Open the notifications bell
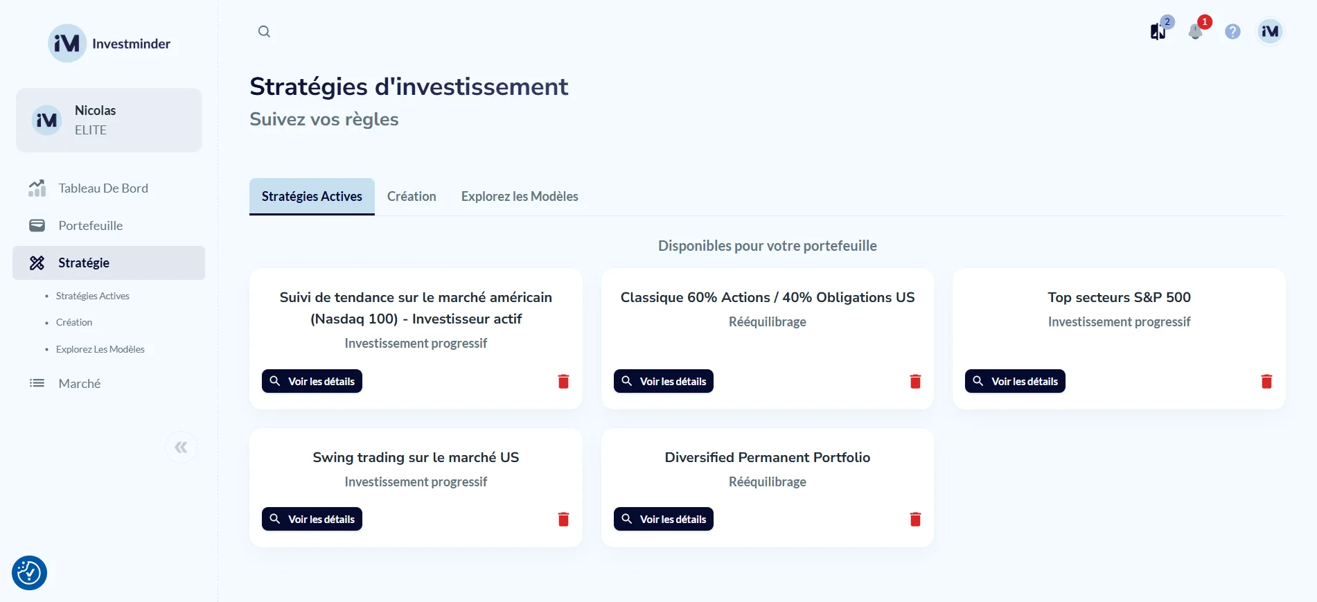The image size is (1317, 602). (1195, 32)
